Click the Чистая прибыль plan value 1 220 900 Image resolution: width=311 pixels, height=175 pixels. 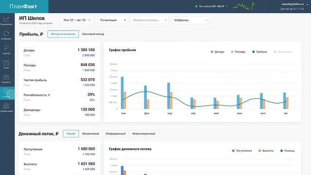click(x=88, y=85)
